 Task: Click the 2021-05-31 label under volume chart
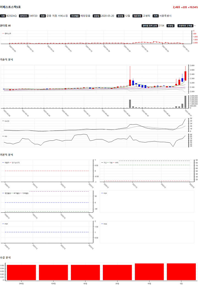(188, 113)
